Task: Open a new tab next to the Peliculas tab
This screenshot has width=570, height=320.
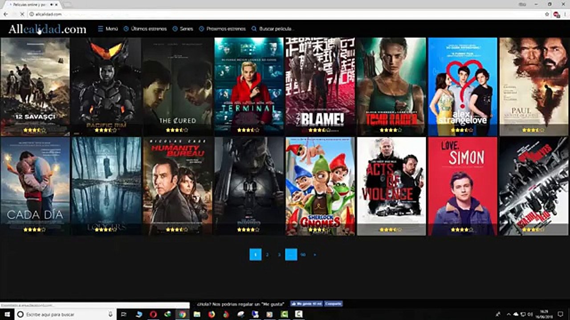Action: [x=67, y=4]
